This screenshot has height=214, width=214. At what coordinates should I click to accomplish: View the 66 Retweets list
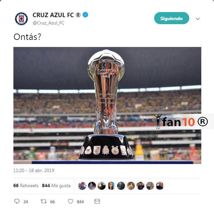(26, 185)
